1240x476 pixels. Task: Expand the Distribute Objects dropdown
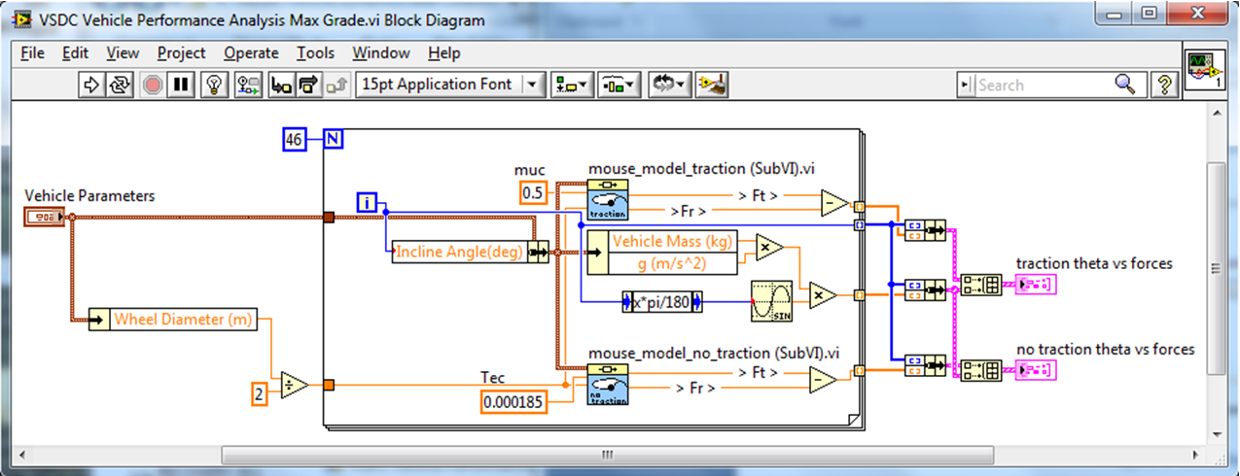pyautogui.click(x=618, y=85)
